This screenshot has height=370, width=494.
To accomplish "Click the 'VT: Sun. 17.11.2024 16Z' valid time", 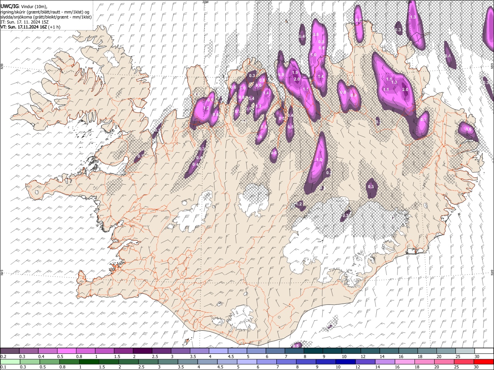I will point(24,27).
